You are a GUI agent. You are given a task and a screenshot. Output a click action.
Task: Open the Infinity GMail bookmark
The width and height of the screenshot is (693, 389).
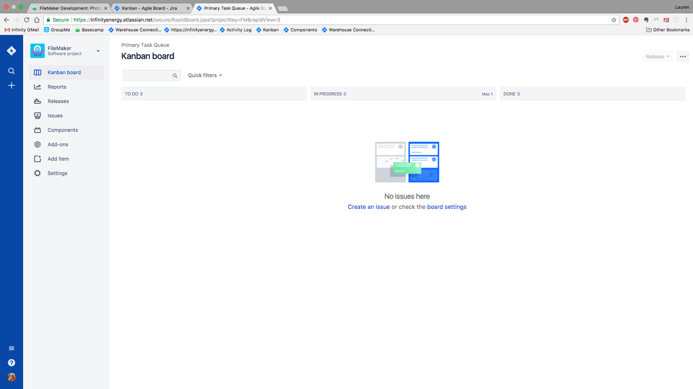pyautogui.click(x=22, y=30)
